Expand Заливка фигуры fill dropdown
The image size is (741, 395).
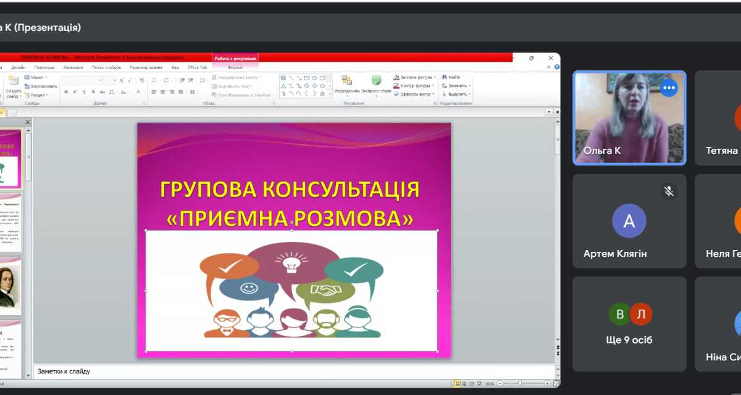click(433, 77)
